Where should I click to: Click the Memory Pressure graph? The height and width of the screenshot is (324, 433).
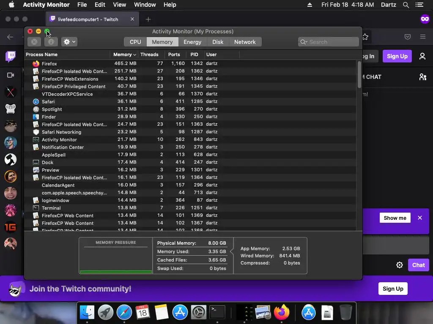pyautogui.click(x=116, y=256)
